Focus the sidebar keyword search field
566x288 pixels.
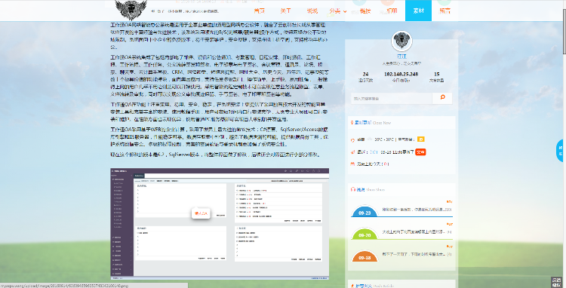coord(392,98)
